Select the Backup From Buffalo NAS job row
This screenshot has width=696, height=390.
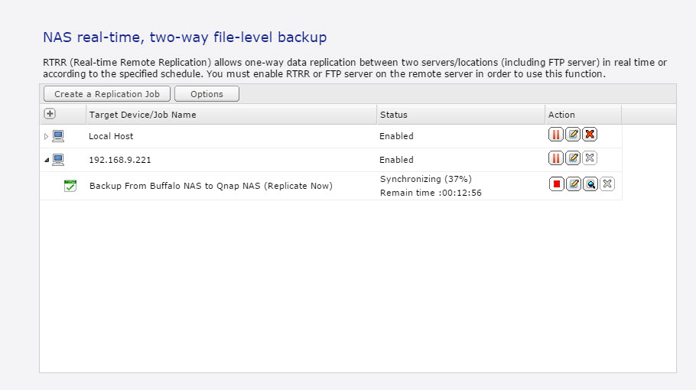[x=330, y=186]
